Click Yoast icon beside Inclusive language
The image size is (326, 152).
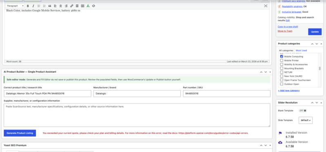pos(279,12)
